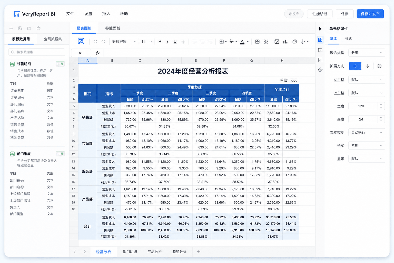Open the 插入 menu
This screenshot has width=394, height=263.
(x=106, y=14)
